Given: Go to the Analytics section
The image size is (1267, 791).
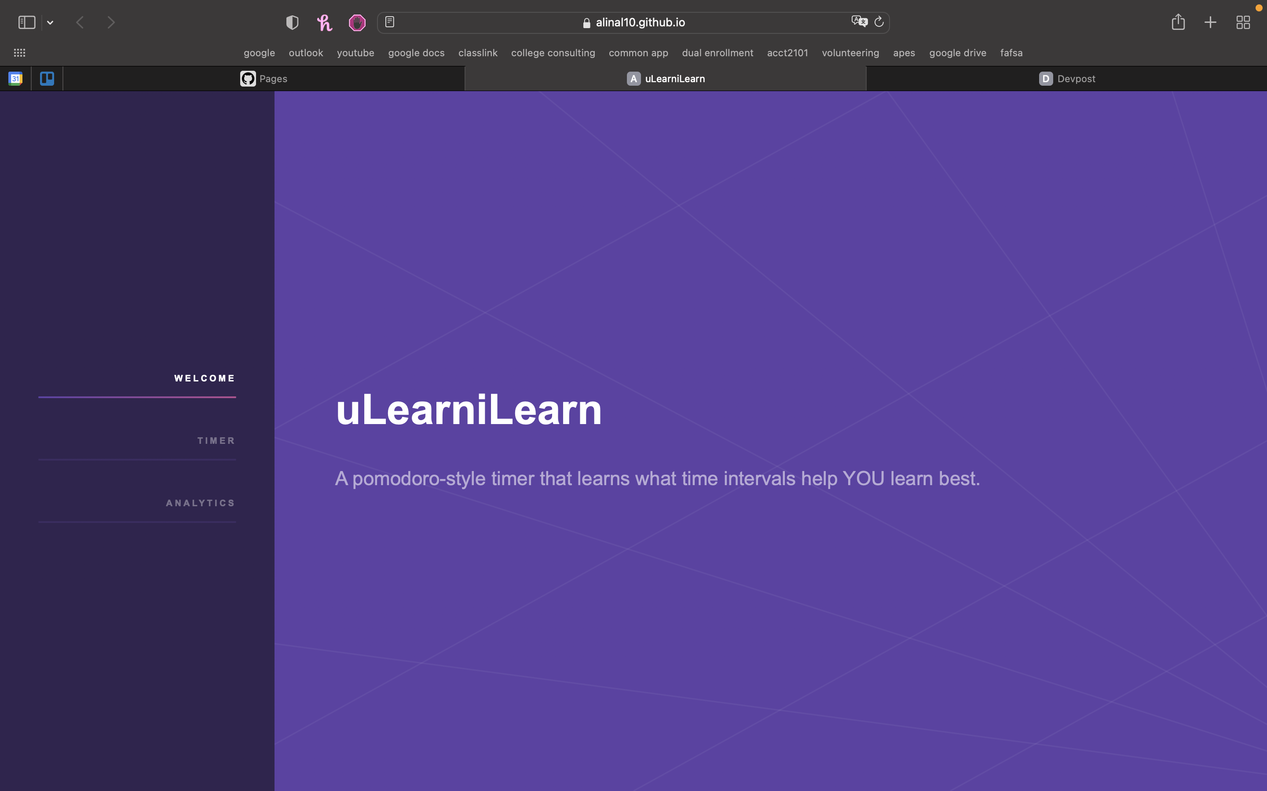Looking at the screenshot, I should (201, 503).
